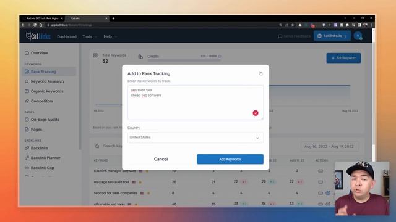Click the Credits coins icon
The width and height of the screenshot is (396, 222).
(140, 57)
